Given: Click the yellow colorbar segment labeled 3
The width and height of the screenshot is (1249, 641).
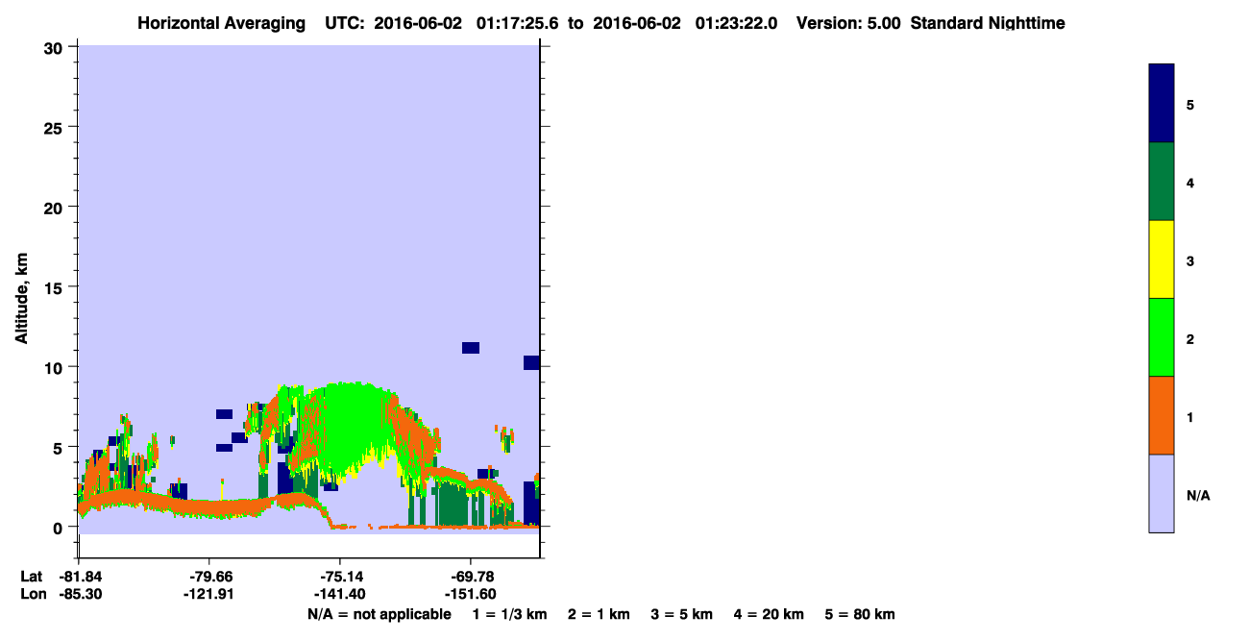Looking at the screenshot, I should point(1162,259).
